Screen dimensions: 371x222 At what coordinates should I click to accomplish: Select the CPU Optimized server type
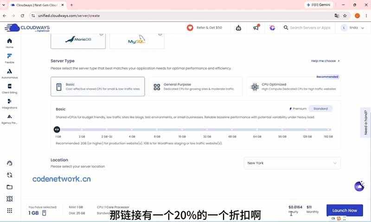click(x=294, y=87)
